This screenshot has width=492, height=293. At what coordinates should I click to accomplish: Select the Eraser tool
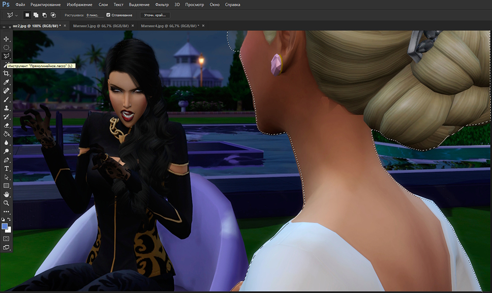click(x=6, y=125)
